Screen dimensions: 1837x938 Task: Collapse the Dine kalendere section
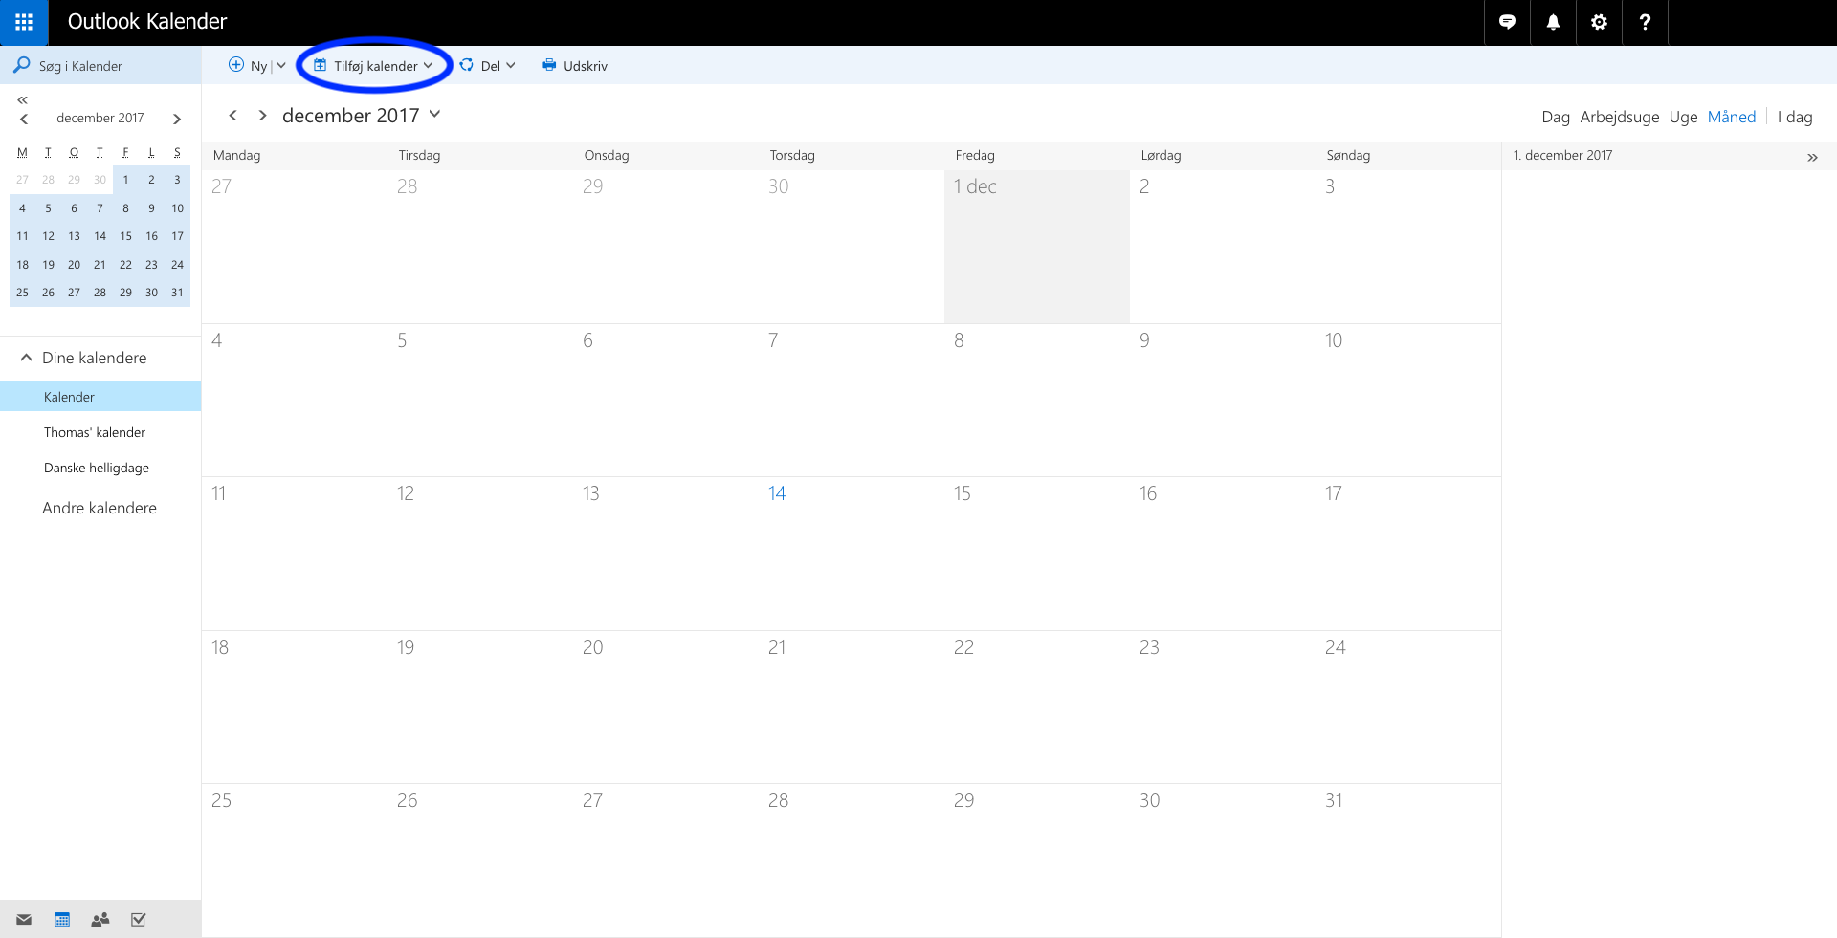click(x=26, y=358)
